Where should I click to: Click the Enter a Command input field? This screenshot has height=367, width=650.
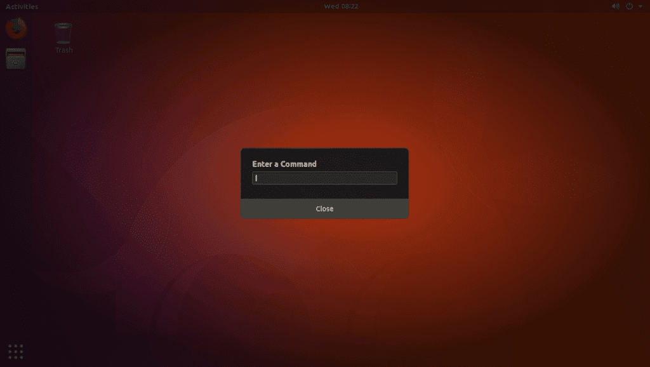pos(324,178)
